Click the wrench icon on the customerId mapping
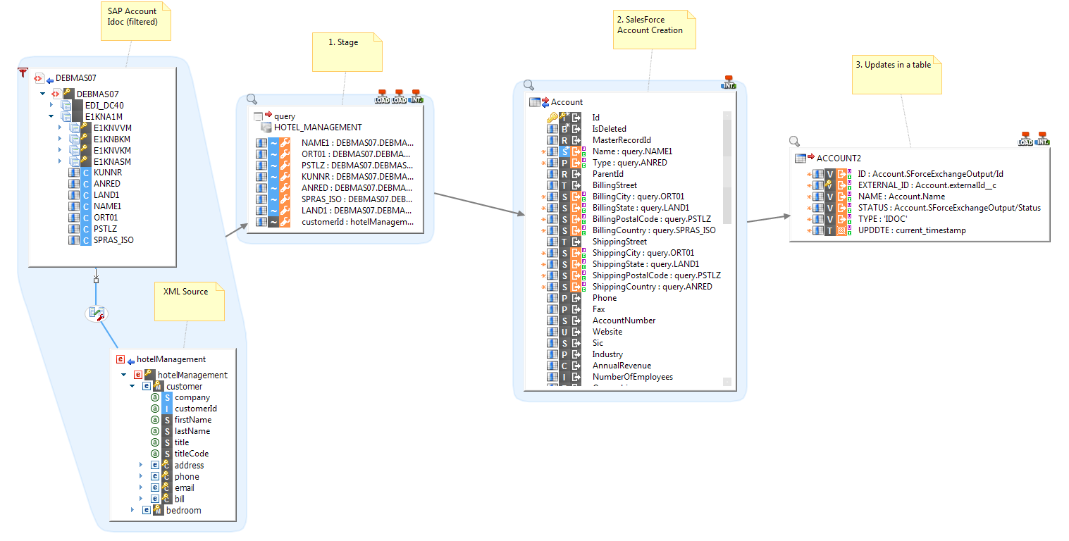Viewport: 1069px width, 541px height. (x=285, y=222)
